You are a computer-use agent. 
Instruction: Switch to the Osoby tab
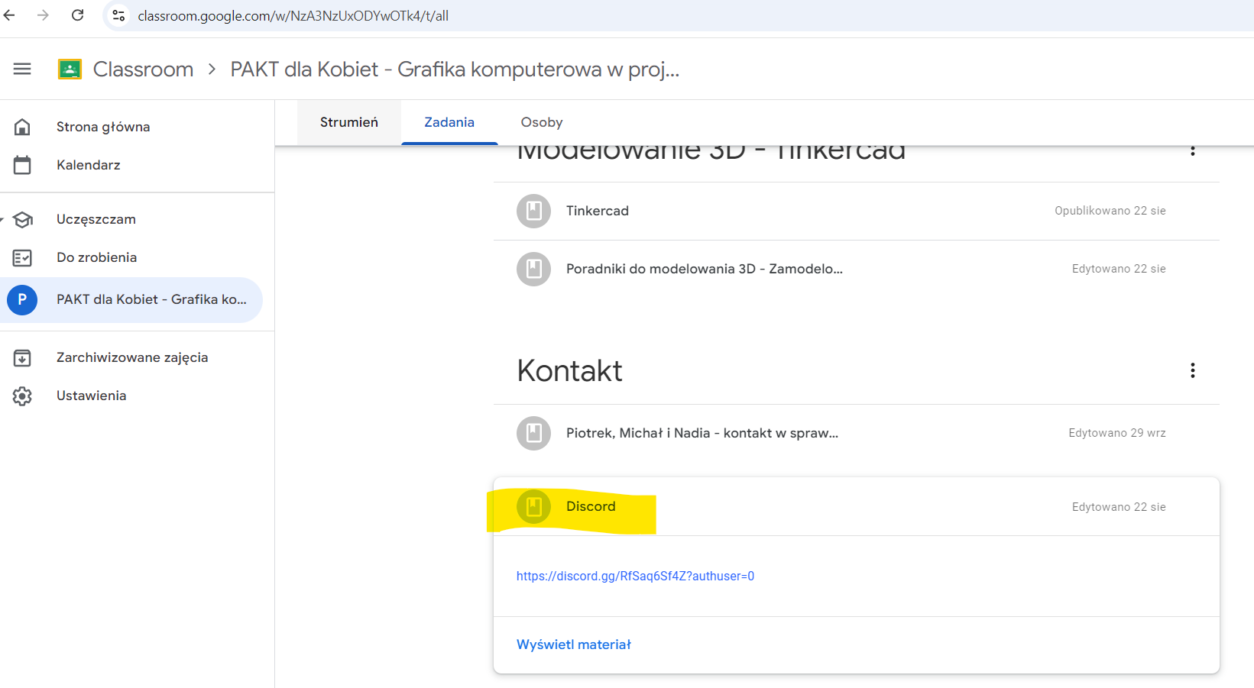[x=542, y=122]
